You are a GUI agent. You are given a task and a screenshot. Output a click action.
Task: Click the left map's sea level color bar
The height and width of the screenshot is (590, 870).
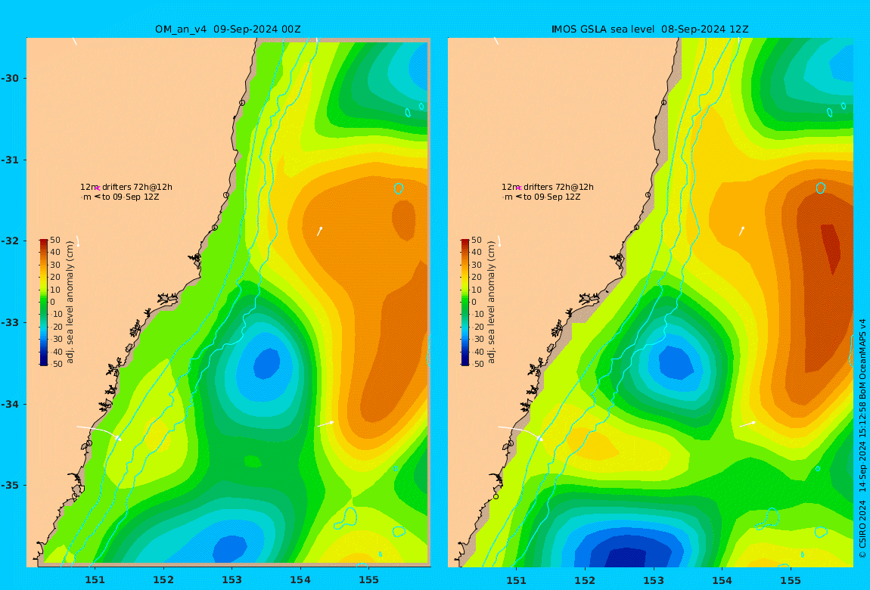pyautogui.click(x=43, y=303)
